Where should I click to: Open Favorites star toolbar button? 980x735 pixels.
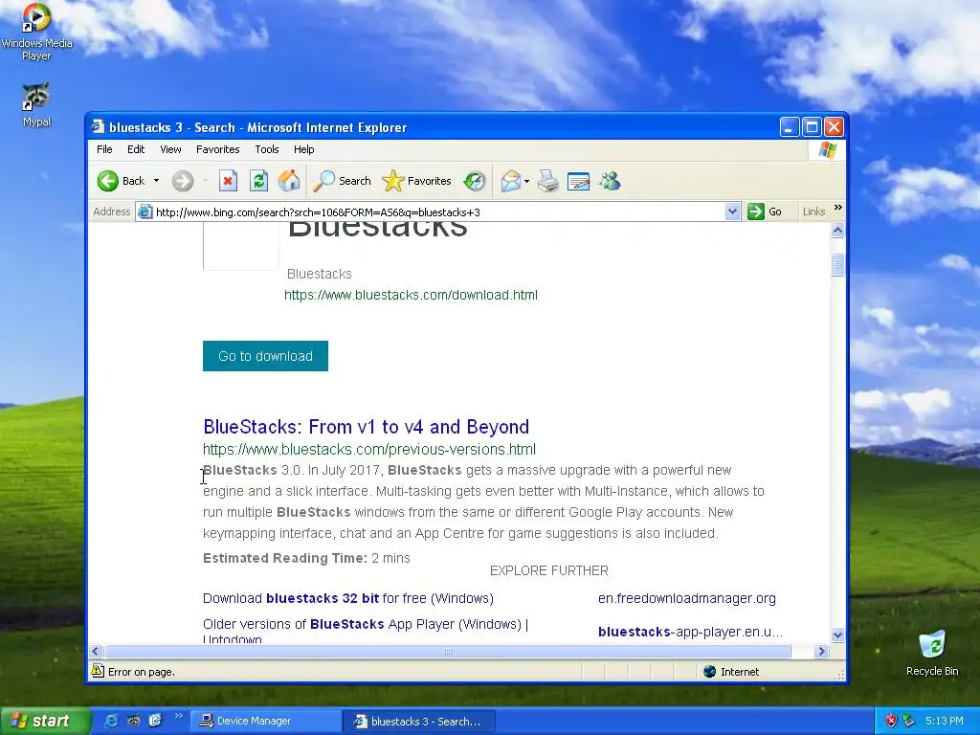click(416, 181)
